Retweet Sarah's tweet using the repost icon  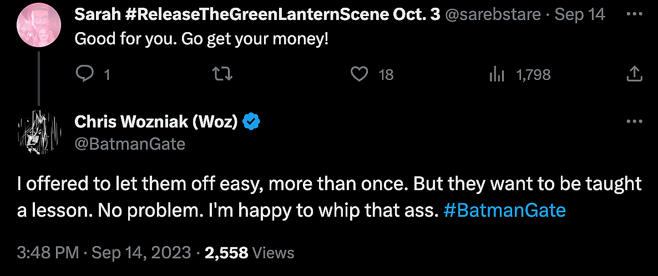click(x=222, y=74)
